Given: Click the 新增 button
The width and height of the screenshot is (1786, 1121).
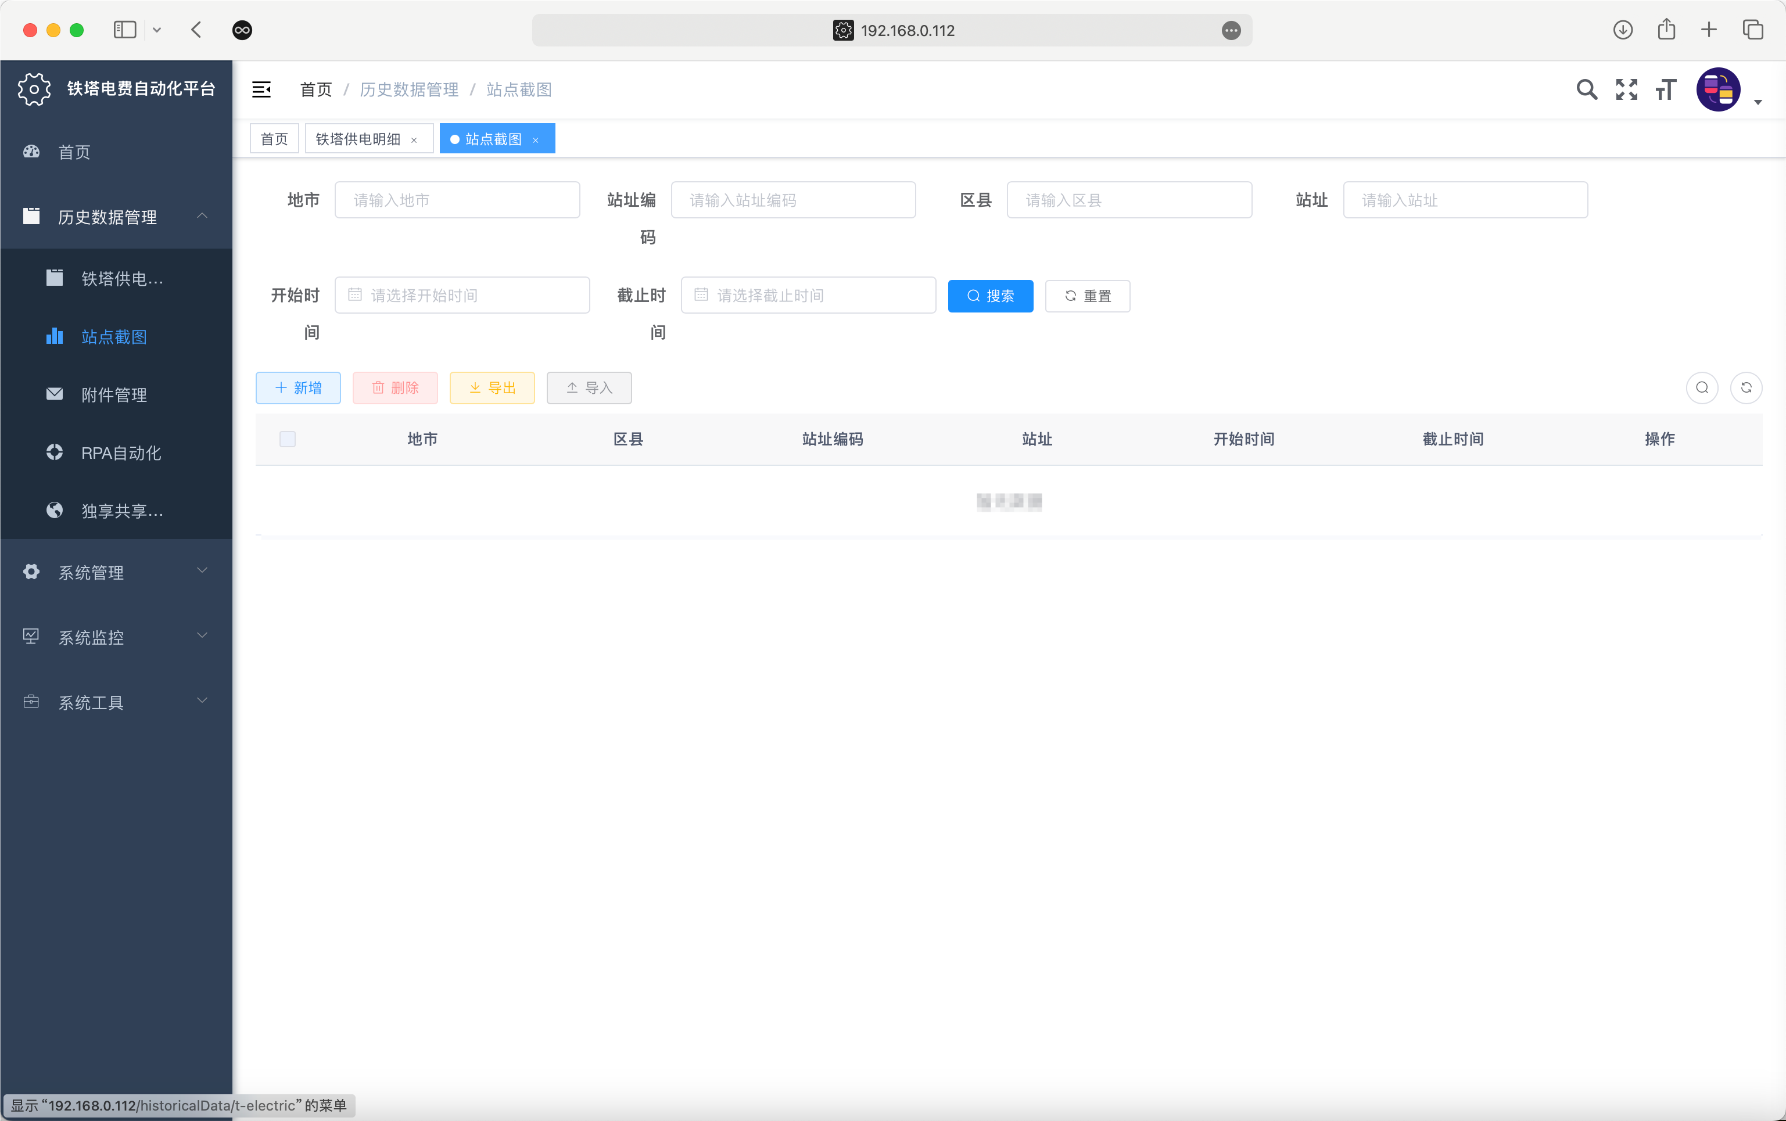Looking at the screenshot, I should (x=298, y=388).
